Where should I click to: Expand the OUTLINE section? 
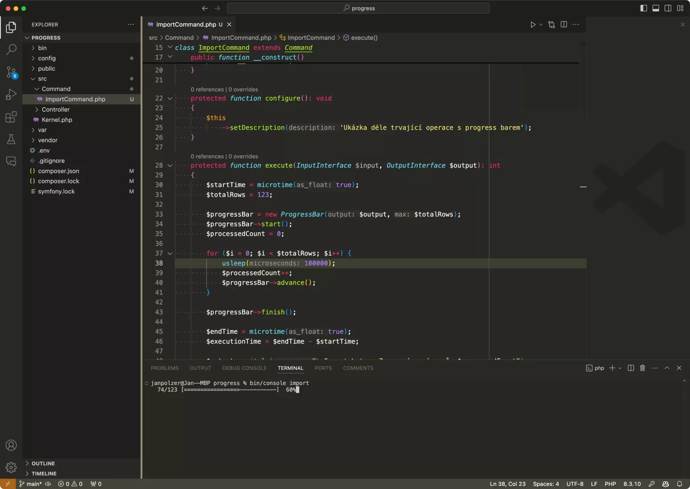82,463
